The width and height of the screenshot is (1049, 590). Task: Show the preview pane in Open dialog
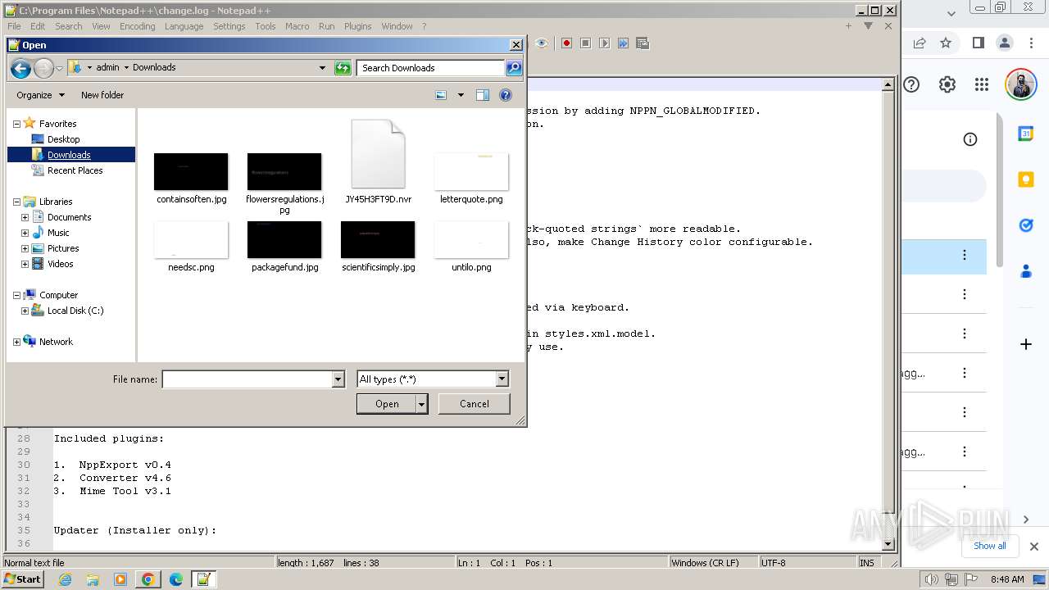tap(483, 95)
